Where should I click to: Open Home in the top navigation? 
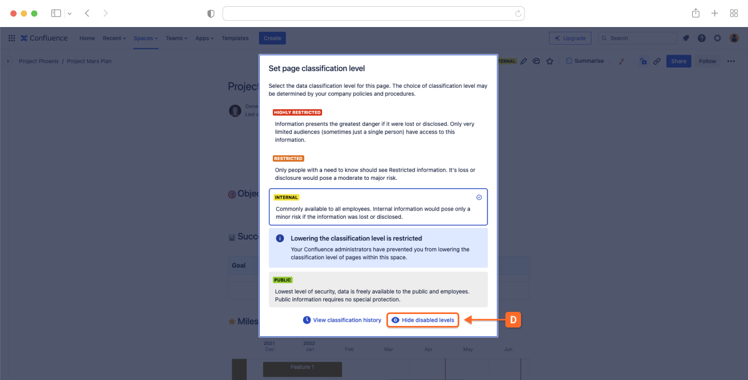[87, 38]
